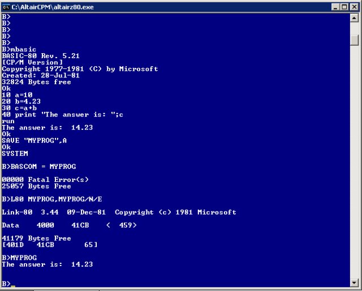Click the scrollbar down arrow
Viewport: 362px width, 291px height.
[x=354, y=282]
